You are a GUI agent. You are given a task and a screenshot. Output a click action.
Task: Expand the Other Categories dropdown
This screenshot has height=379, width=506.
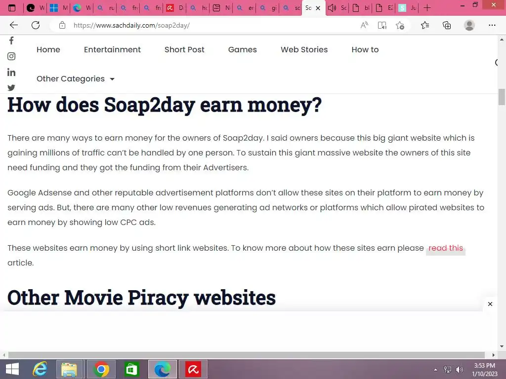[76, 78]
